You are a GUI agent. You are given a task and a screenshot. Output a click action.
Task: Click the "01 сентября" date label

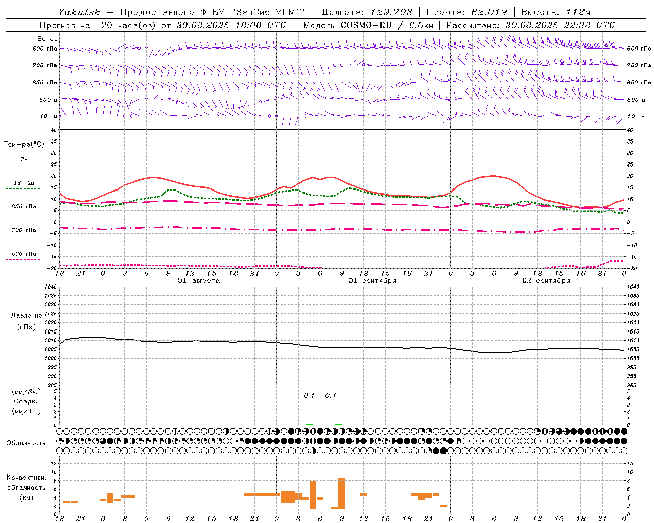(x=373, y=281)
